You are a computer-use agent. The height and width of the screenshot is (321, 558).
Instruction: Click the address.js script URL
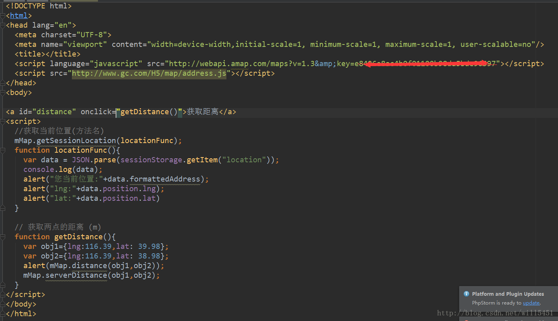[149, 73]
